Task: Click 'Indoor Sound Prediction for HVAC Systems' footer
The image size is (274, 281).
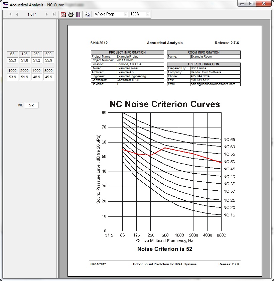Action: [165, 264]
